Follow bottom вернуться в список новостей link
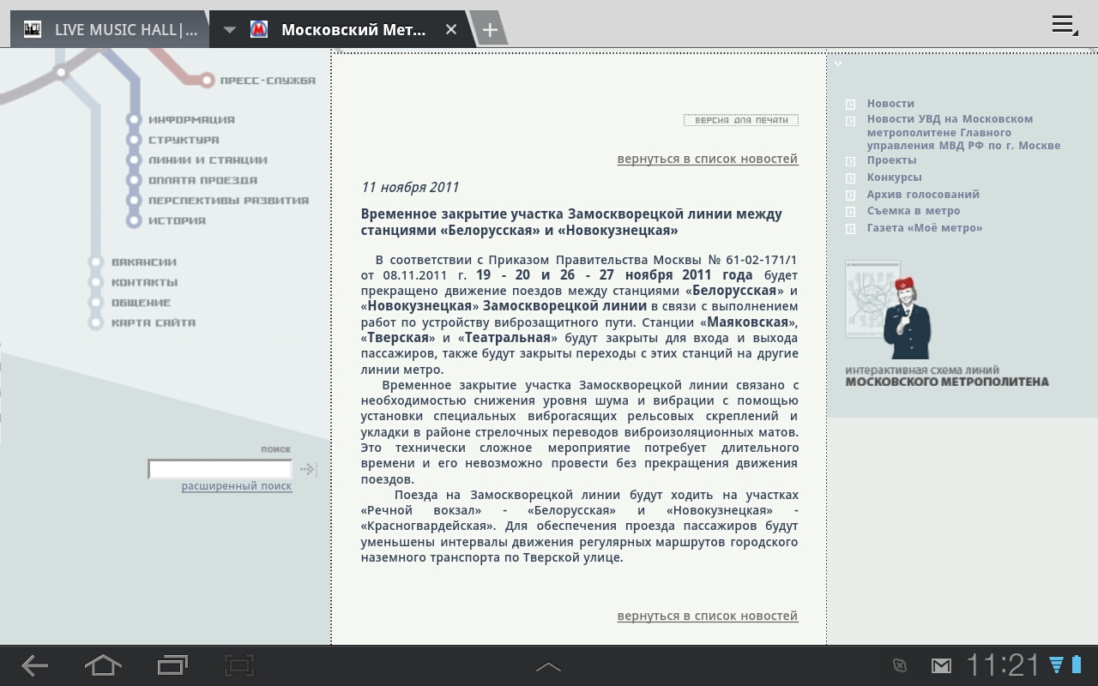The width and height of the screenshot is (1098, 686). 708,616
